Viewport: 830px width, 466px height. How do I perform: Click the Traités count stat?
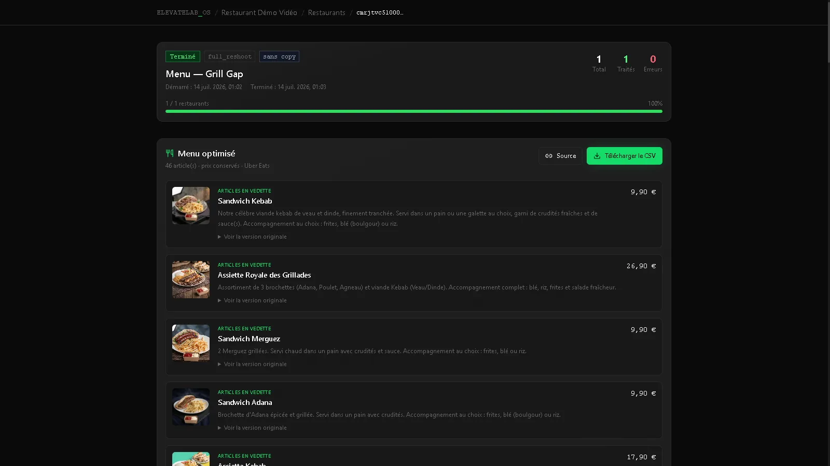tap(626, 63)
